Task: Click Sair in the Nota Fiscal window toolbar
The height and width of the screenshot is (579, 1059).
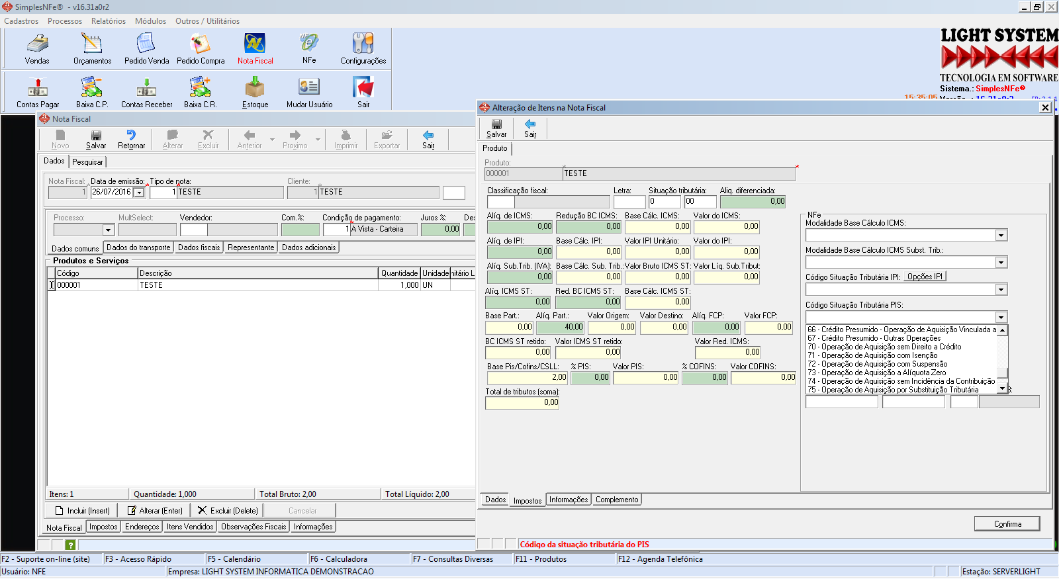Action: (428, 140)
